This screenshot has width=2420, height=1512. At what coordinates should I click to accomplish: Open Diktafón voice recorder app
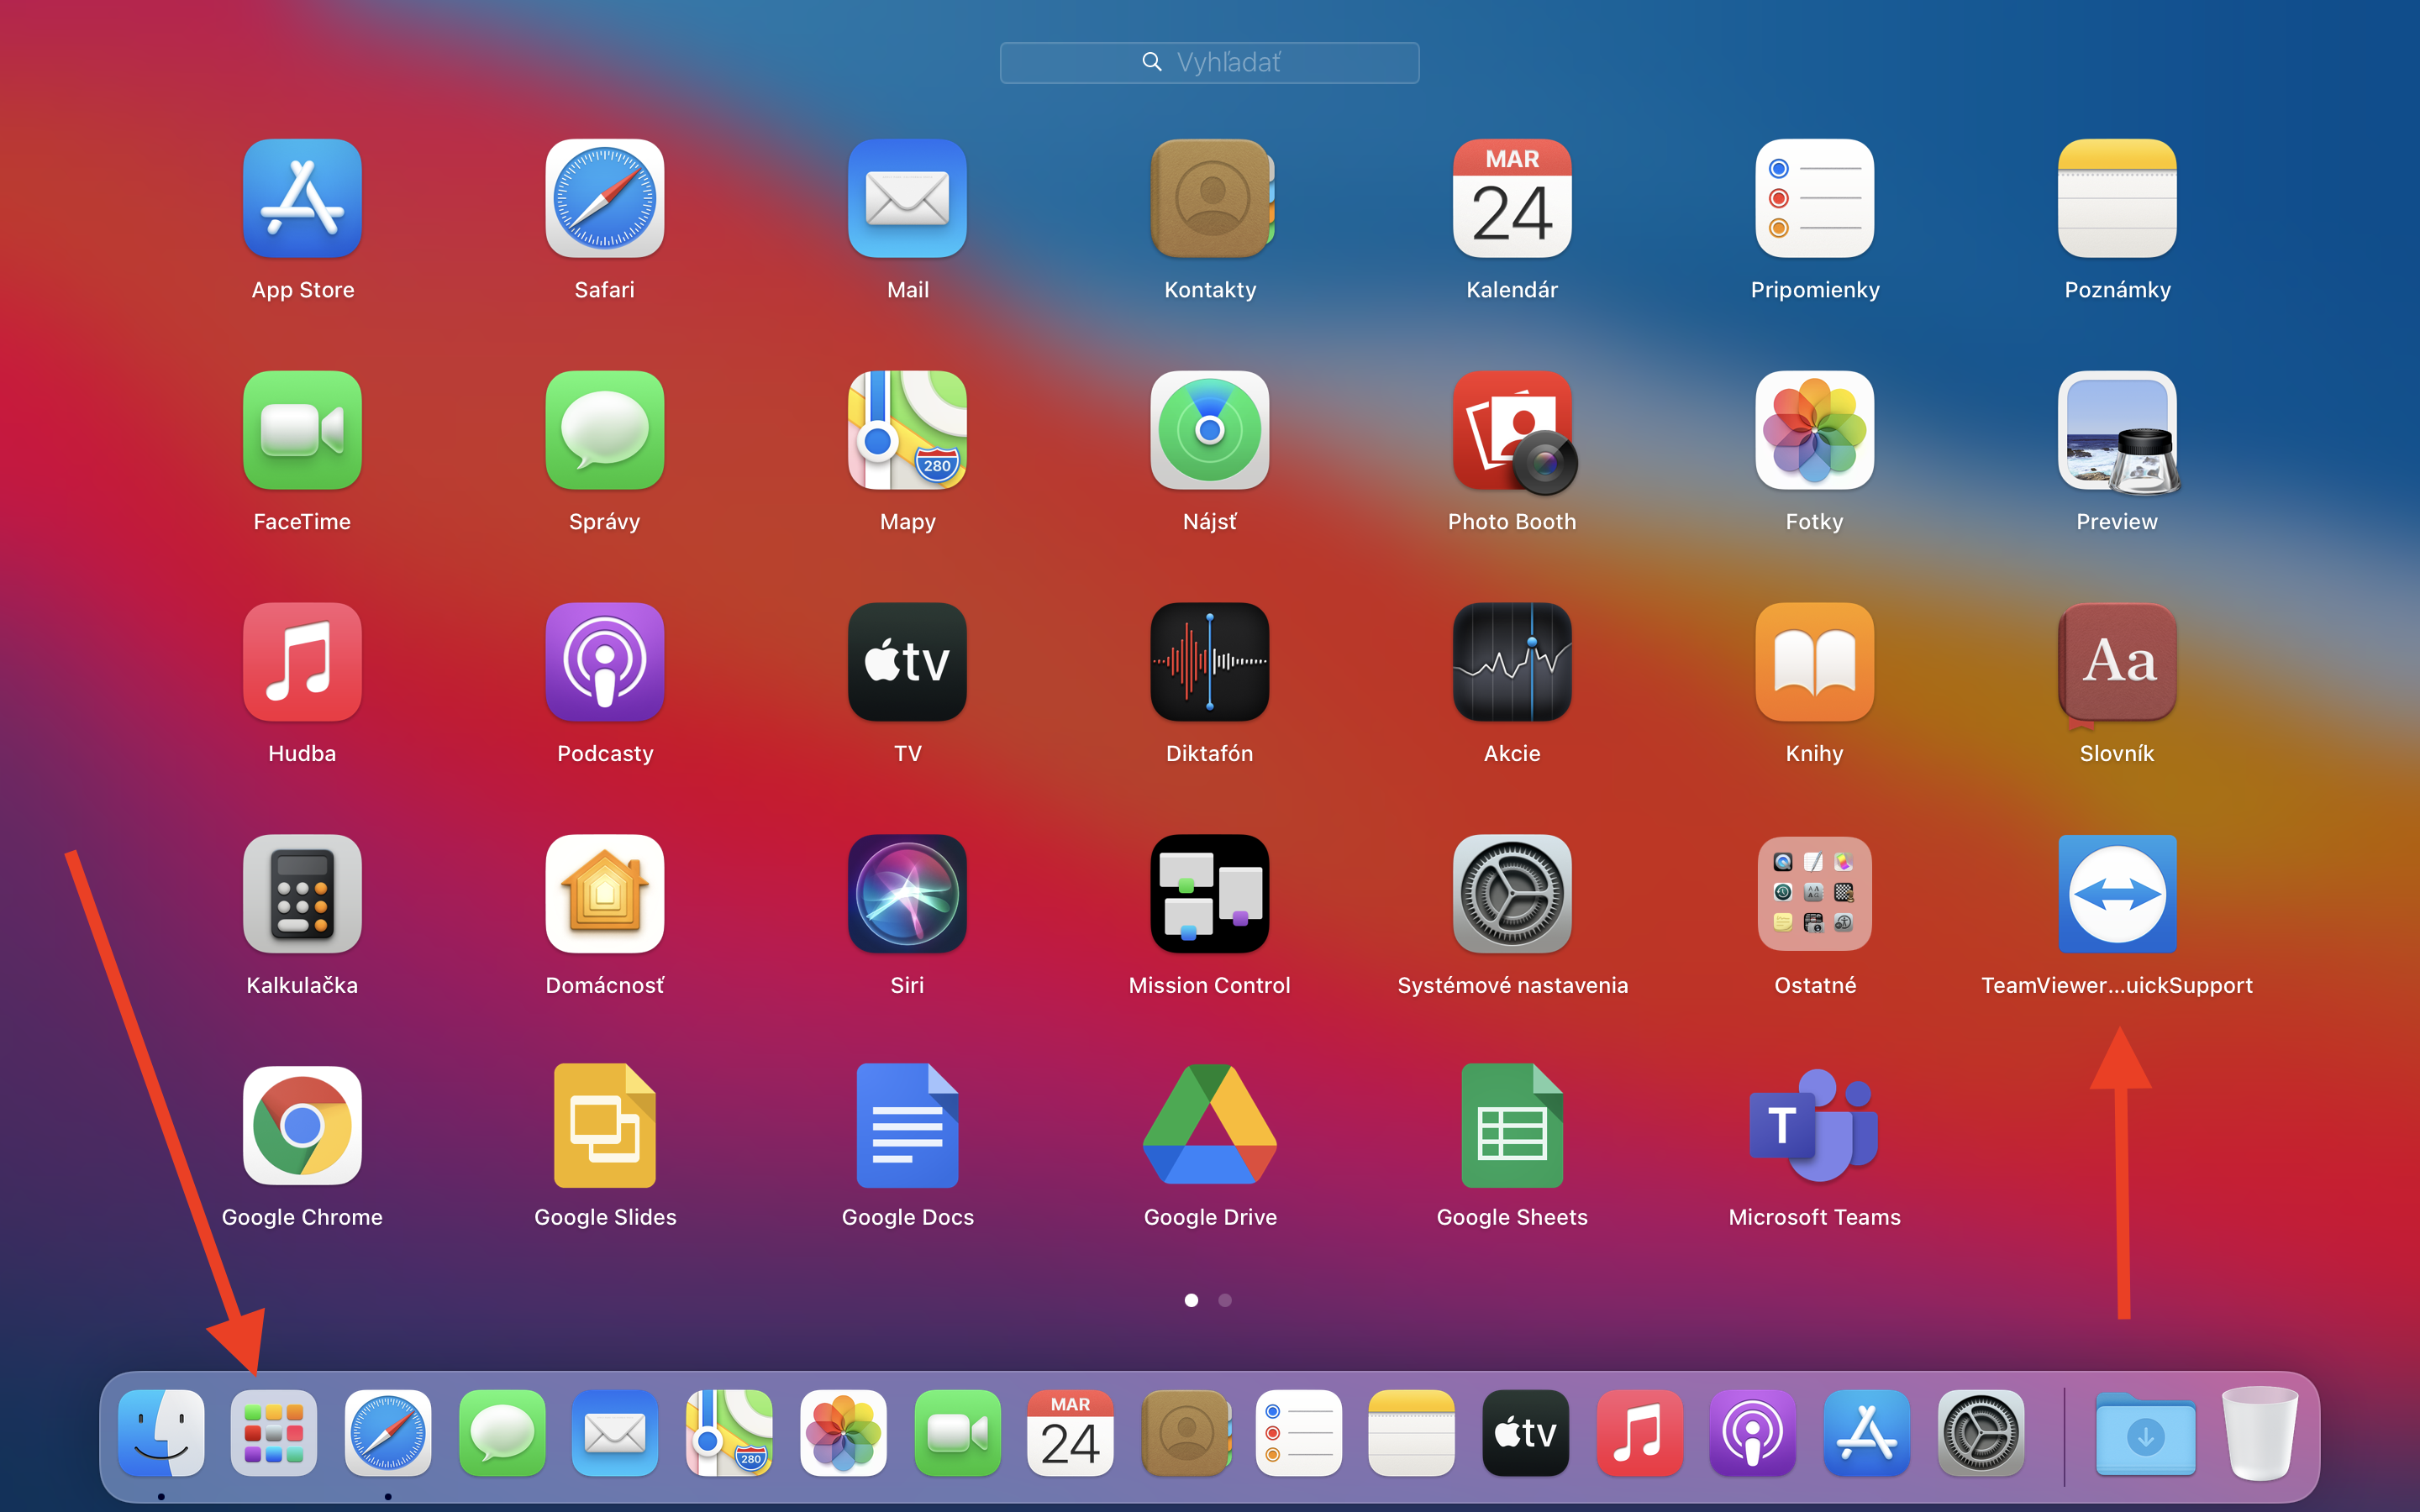1210,663
